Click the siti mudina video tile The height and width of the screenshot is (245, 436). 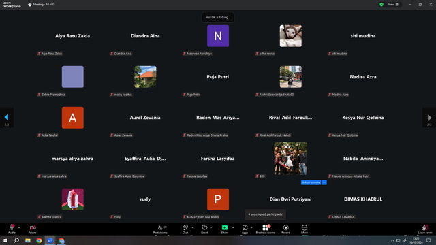coord(363,36)
